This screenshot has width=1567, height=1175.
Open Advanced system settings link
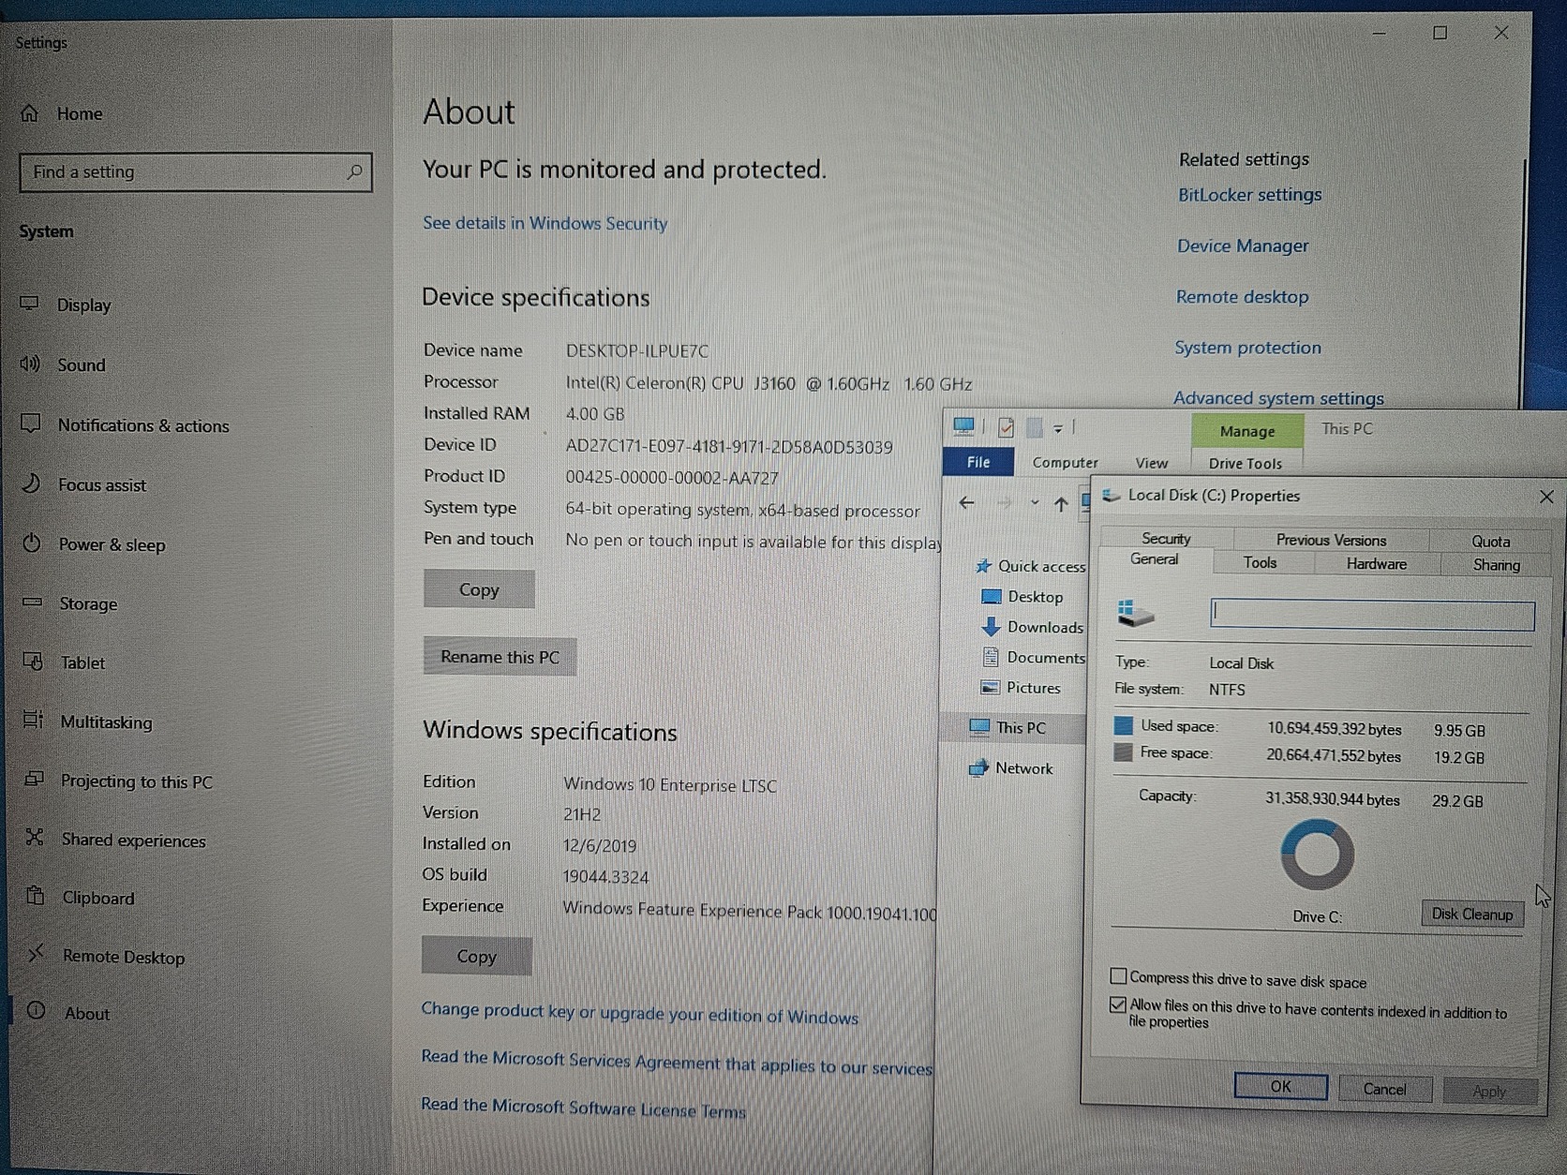click(1278, 398)
